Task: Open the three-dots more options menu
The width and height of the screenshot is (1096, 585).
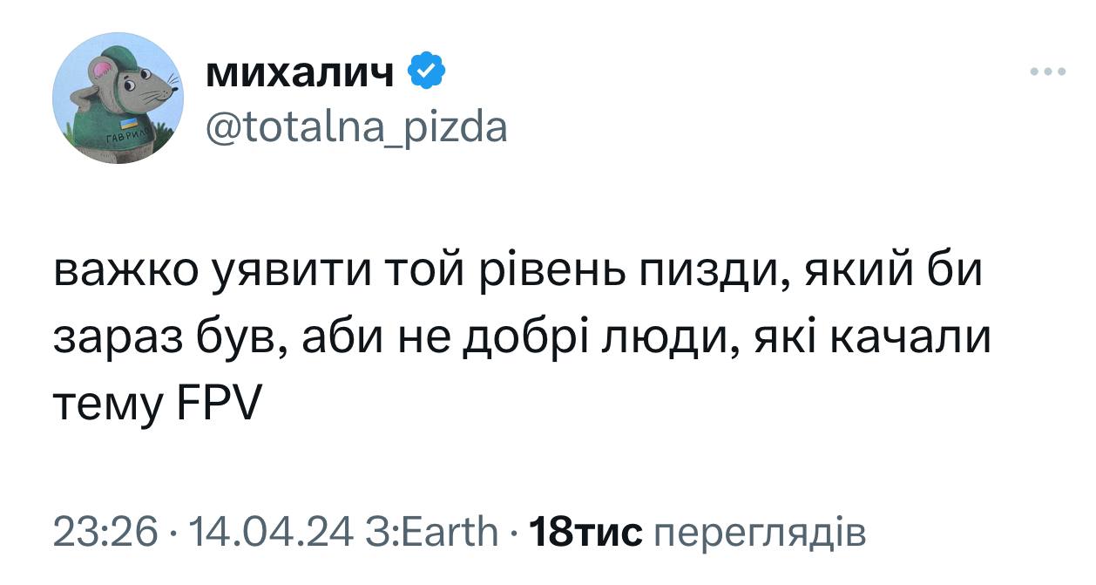Action: [x=1047, y=72]
